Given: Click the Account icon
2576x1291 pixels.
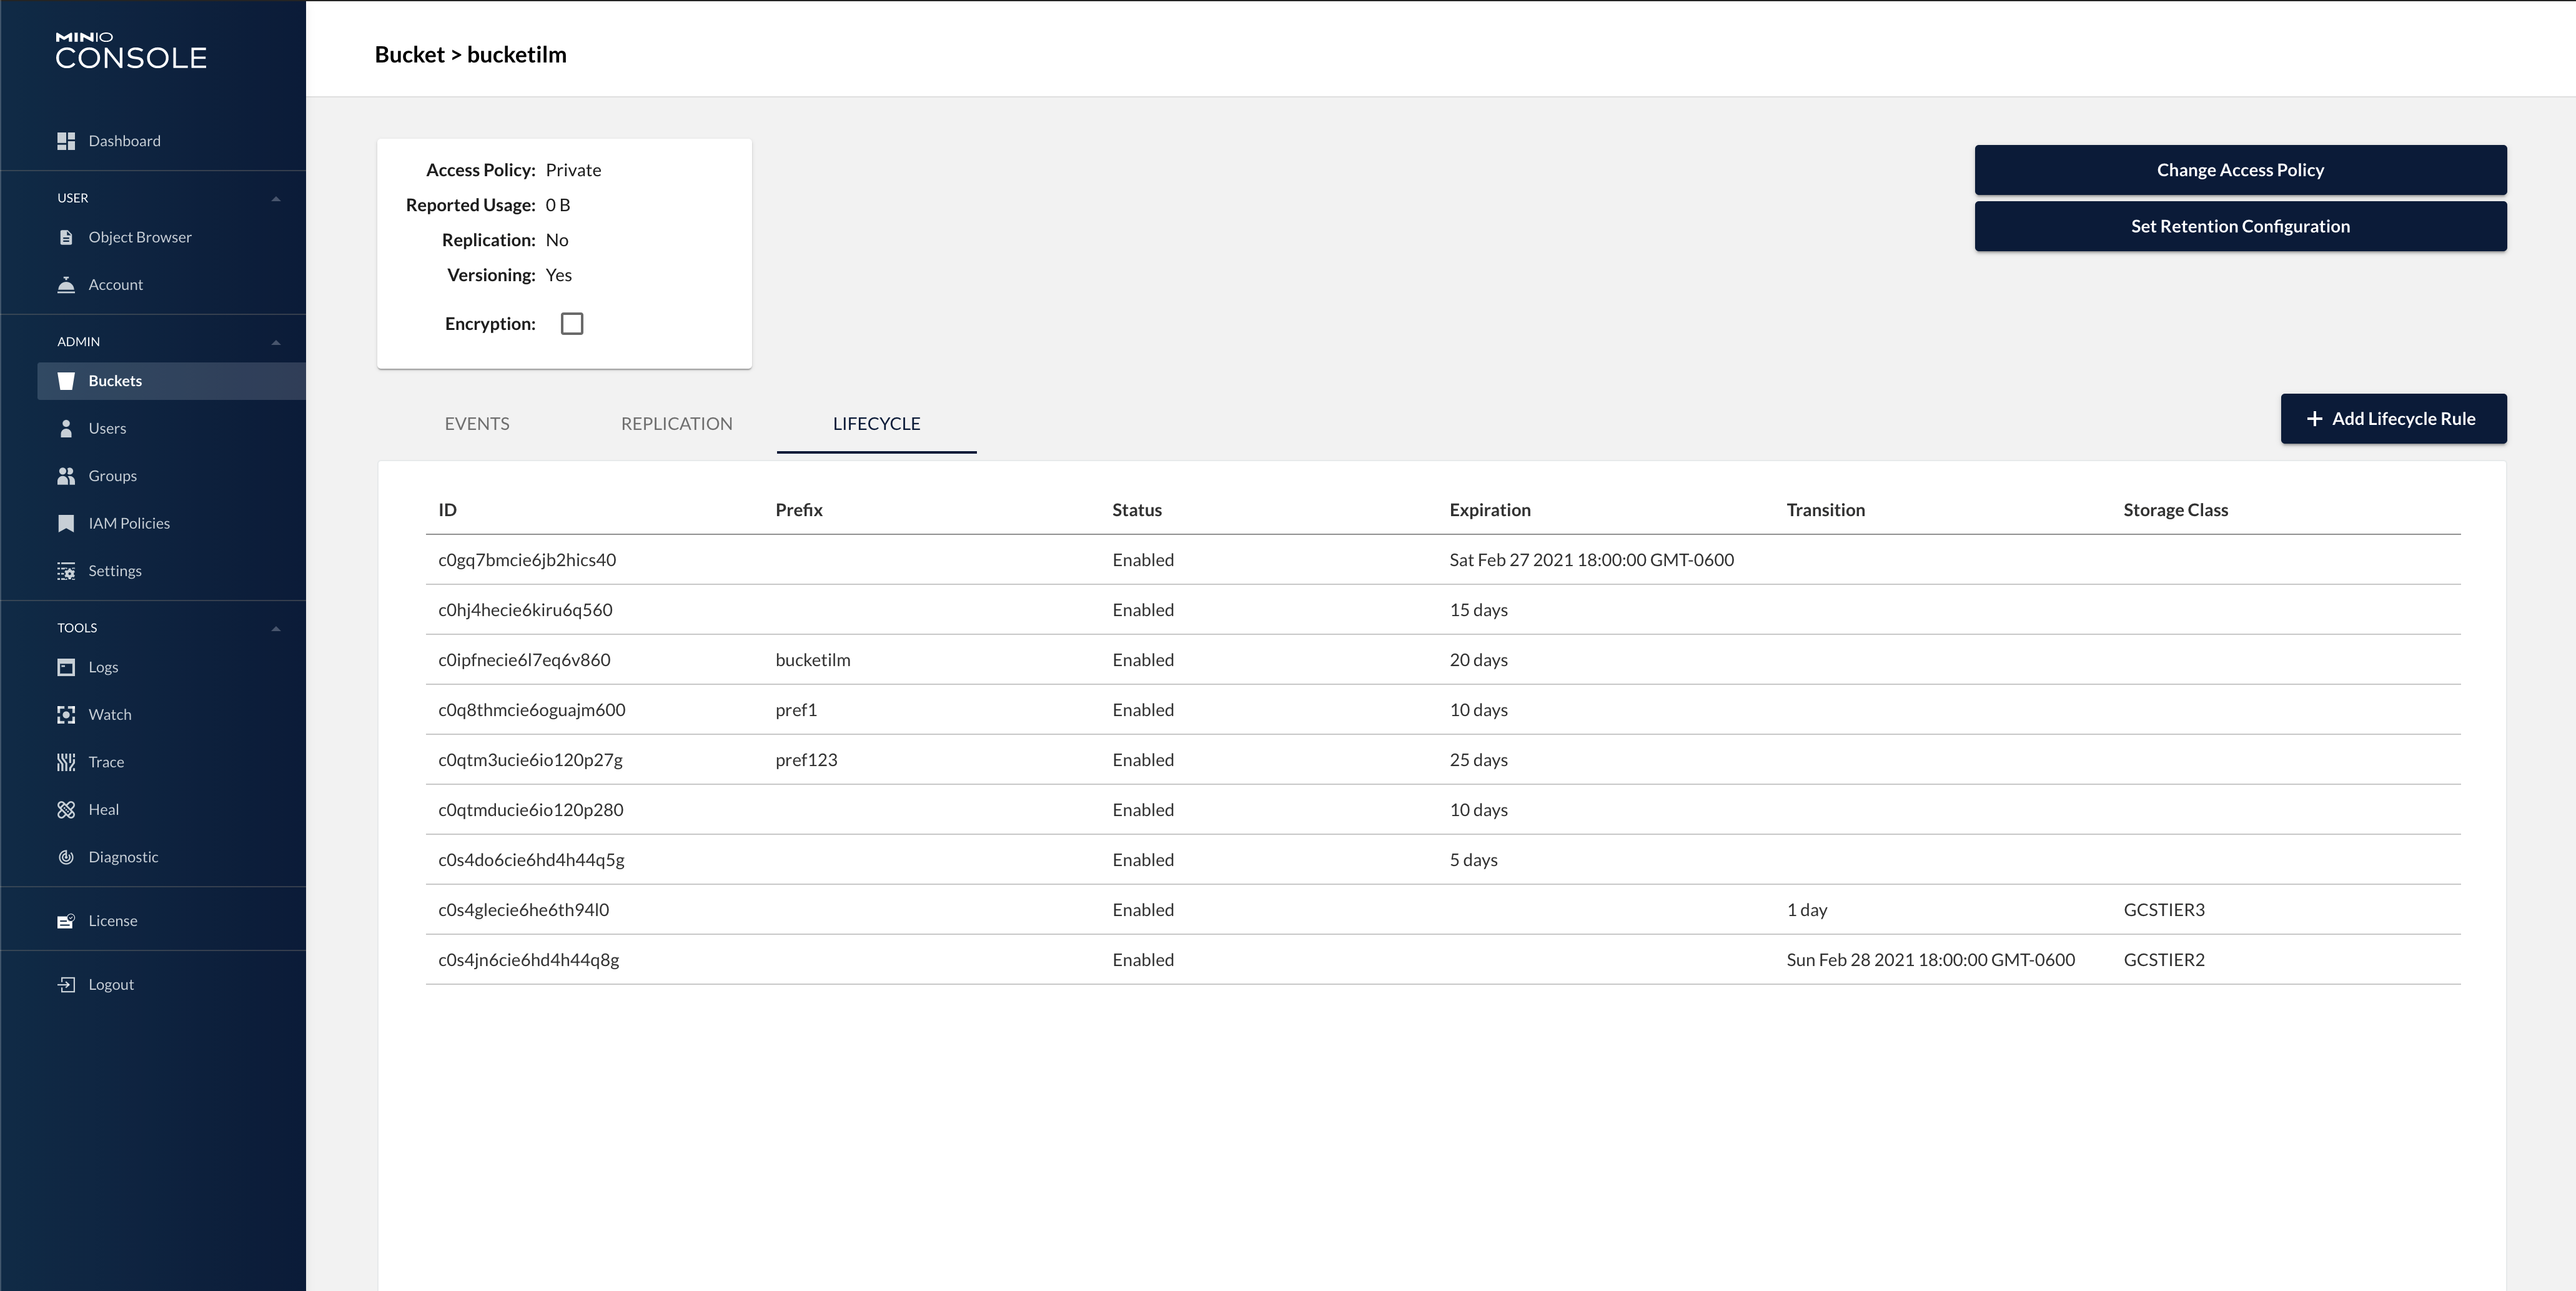Looking at the screenshot, I should tap(66, 285).
